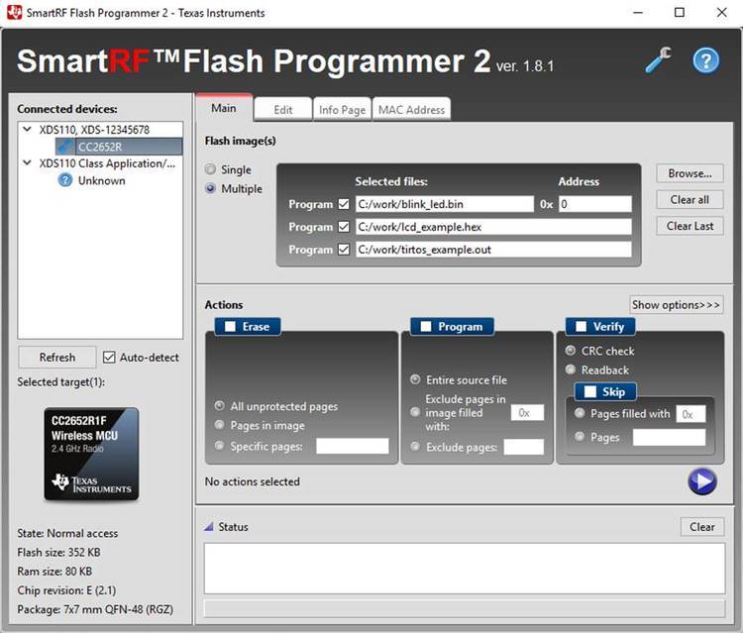Switch to the Info Page tab
This screenshot has width=743, height=633.
pos(342,110)
